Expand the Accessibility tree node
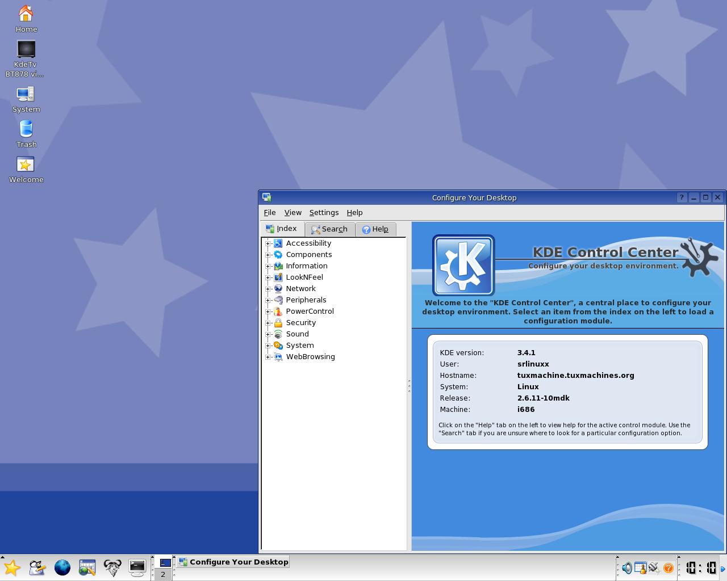Image resolution: width=727 pixels, height=581 pixels. tap(268, 243)
